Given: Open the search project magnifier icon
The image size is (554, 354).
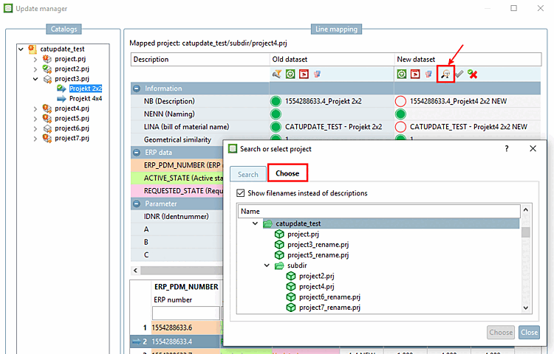Looking at the screenshot, I should pos(445,74).
